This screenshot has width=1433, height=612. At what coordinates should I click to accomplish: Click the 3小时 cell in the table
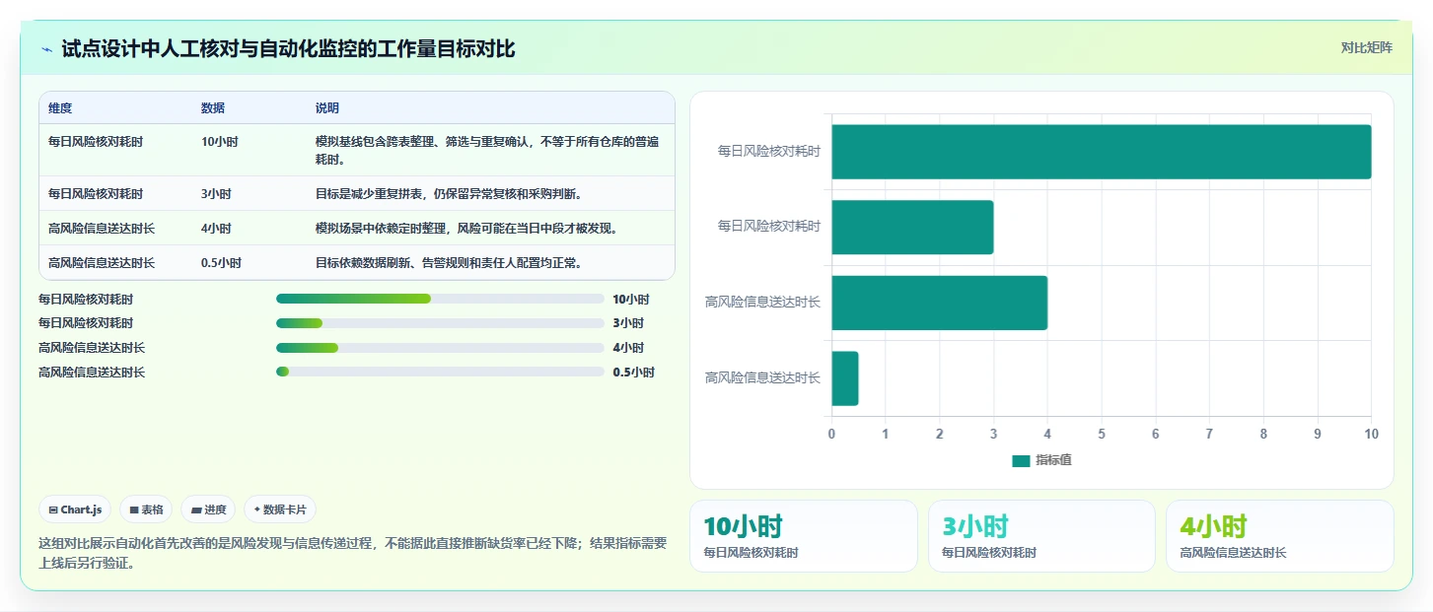pyautogui.click(x=216, y=193)
